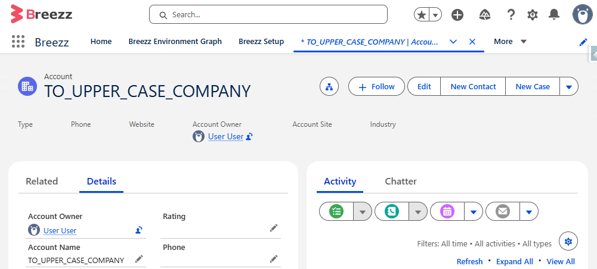Click the Account Name value text
Image resolution: width=597 pixels, height=269 pixels.
[76, 260]
